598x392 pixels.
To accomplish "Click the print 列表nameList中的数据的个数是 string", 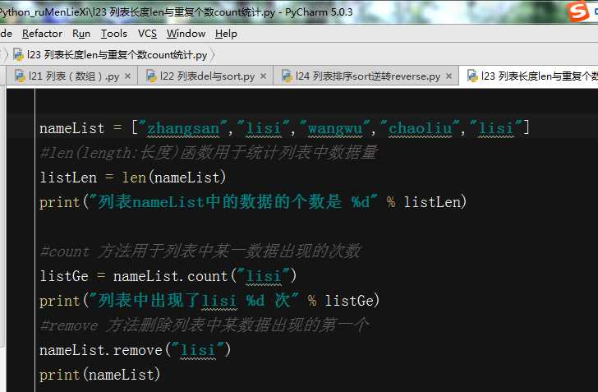I will [232, 202].
